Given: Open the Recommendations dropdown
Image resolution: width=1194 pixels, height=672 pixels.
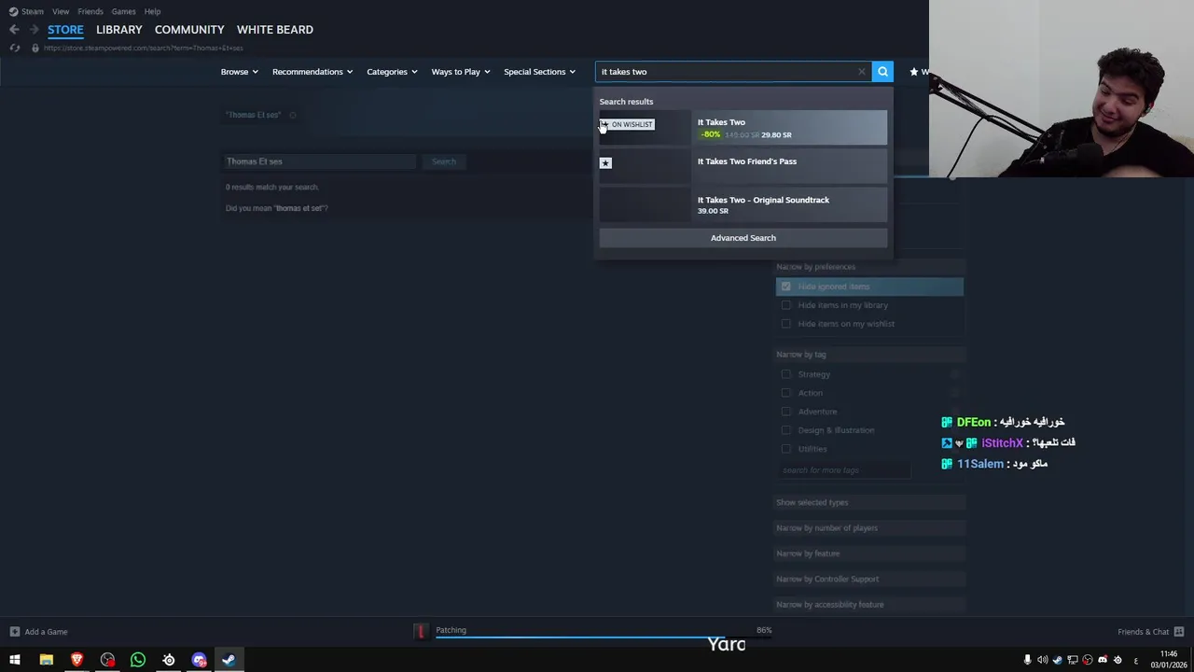Looking at the screenshot, I should pyautogui.click(x=312, y=72).
